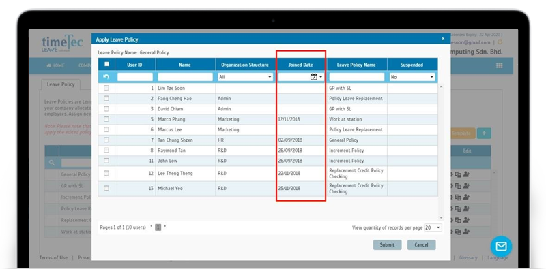Click the name Michael Yeo
This screenshot has width=546, height=269.
click(x=171, y=188)
